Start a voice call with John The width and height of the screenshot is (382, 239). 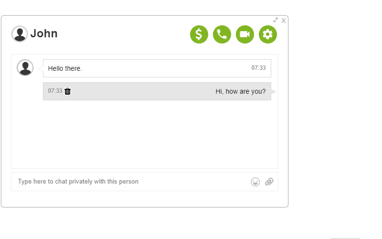[222, 34]
